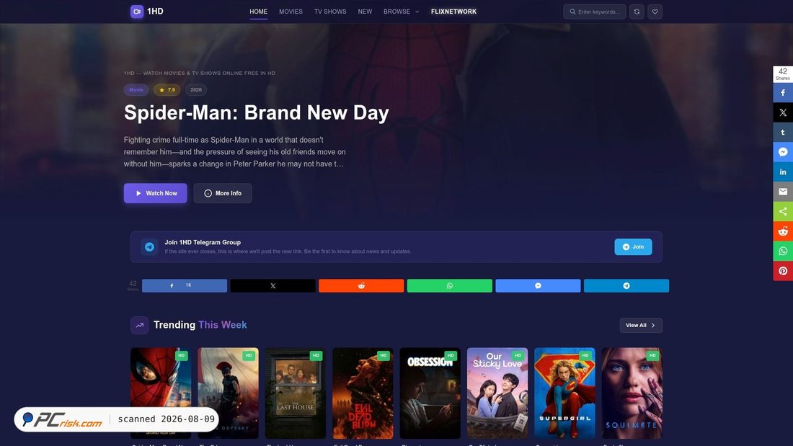Click the 1HD logo icon
The image size is (793, 446).
[137, 12]
